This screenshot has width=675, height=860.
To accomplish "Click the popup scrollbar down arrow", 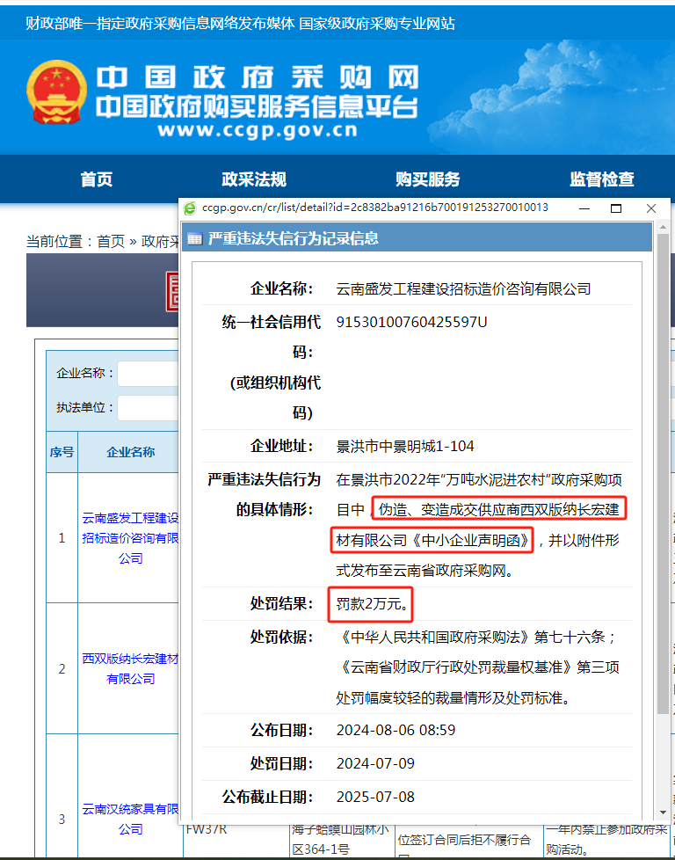I will pos(663,813).
